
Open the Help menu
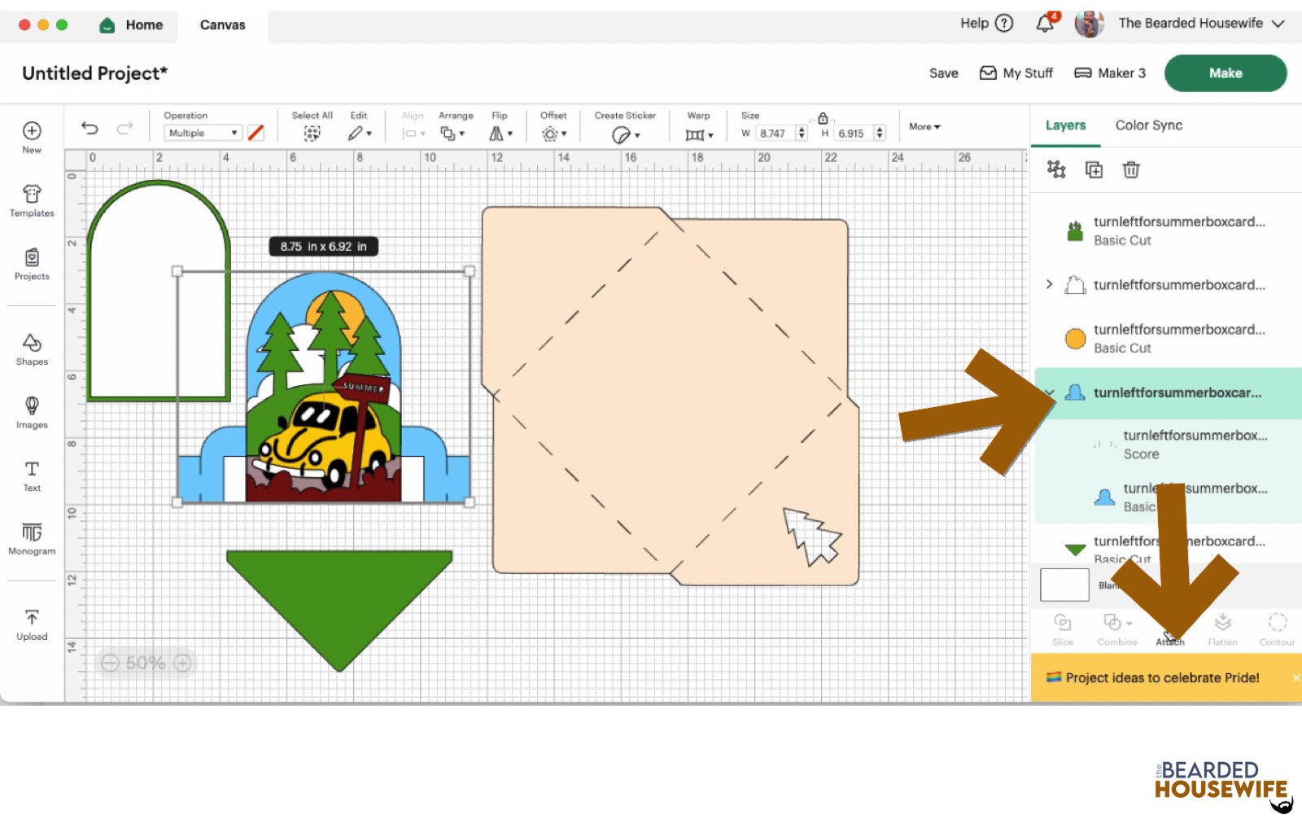tap(986, 23)
